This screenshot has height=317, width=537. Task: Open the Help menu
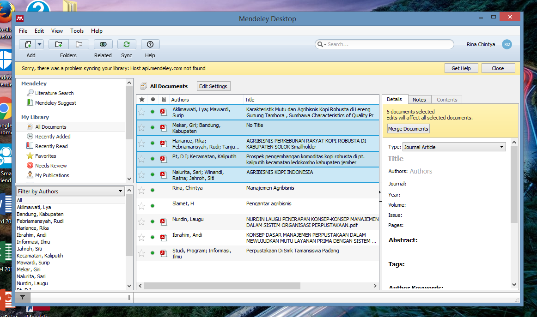[x=97, y=31]
